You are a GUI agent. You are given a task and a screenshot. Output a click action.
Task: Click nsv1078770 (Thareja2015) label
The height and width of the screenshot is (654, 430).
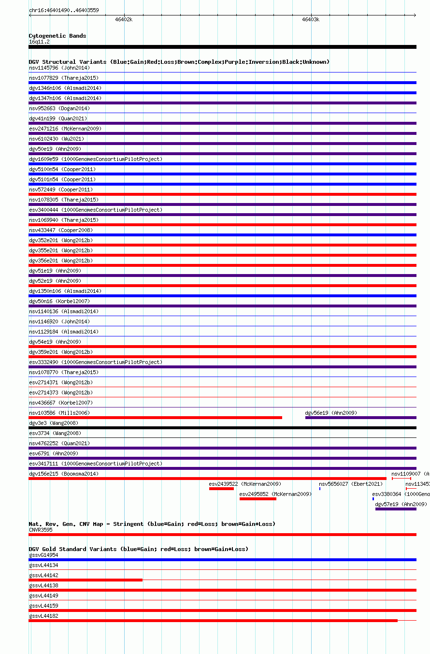click(64, 372)
